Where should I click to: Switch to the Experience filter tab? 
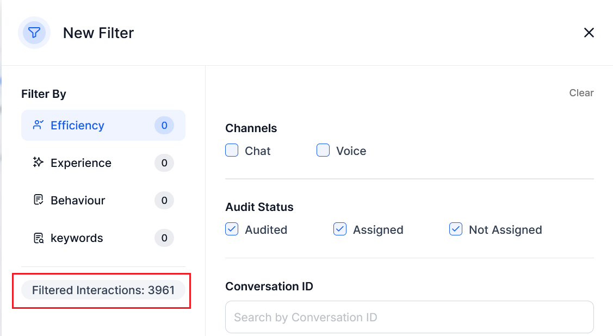tap(81, 163)
